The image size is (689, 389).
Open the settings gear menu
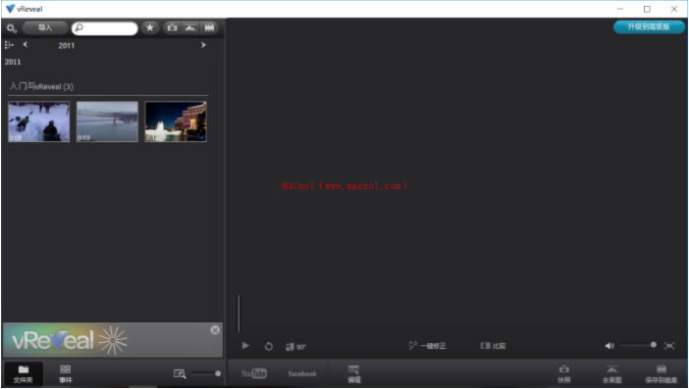[x=11, y=28]
